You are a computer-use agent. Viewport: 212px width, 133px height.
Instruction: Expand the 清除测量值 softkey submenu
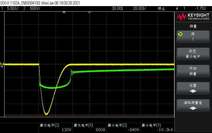193,105
